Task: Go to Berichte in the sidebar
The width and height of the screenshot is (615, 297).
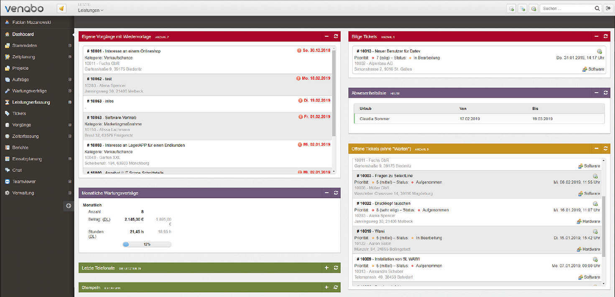Action: (20, 147)
